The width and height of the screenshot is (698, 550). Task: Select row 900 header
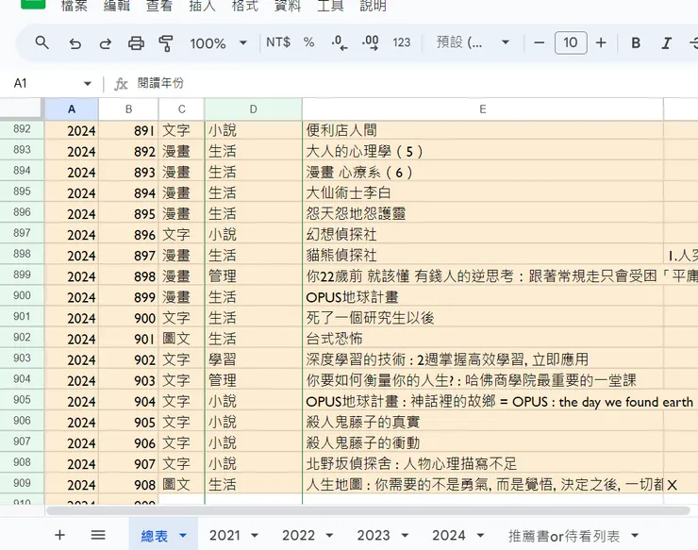tap(22, 295)
